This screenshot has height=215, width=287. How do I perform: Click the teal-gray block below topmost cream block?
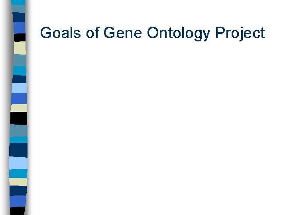(19, 60)
